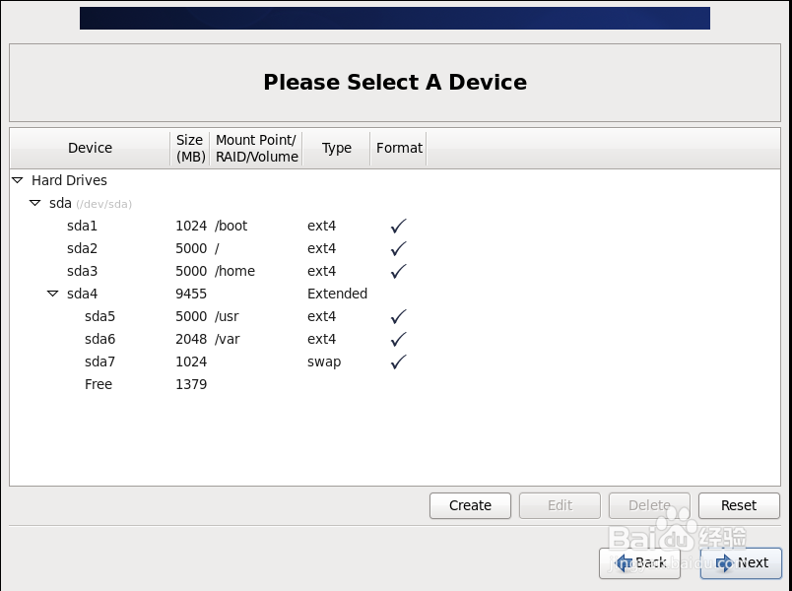Collapse the sda drive node
This screenshot has height=591, width=792.
coord(34,203)
